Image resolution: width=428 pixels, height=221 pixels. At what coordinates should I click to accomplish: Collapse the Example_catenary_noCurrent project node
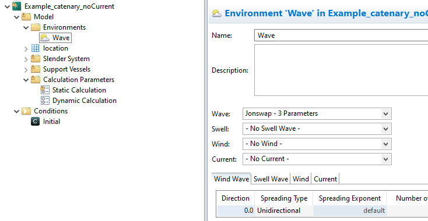pos(8,6)
